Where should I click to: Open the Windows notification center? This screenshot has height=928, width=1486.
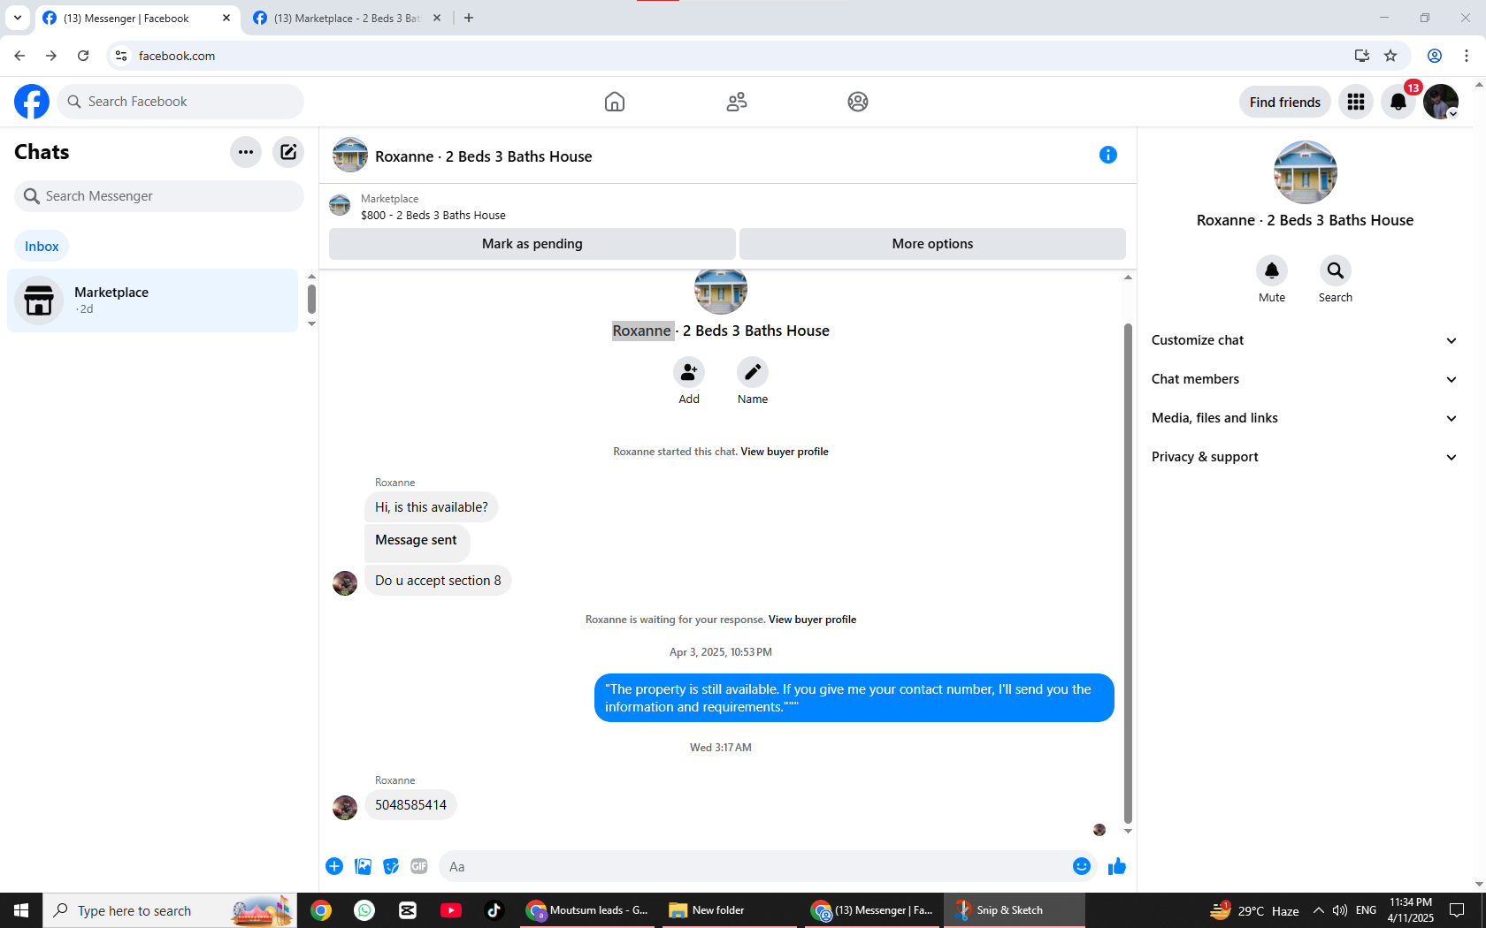tap(1457, 910)
